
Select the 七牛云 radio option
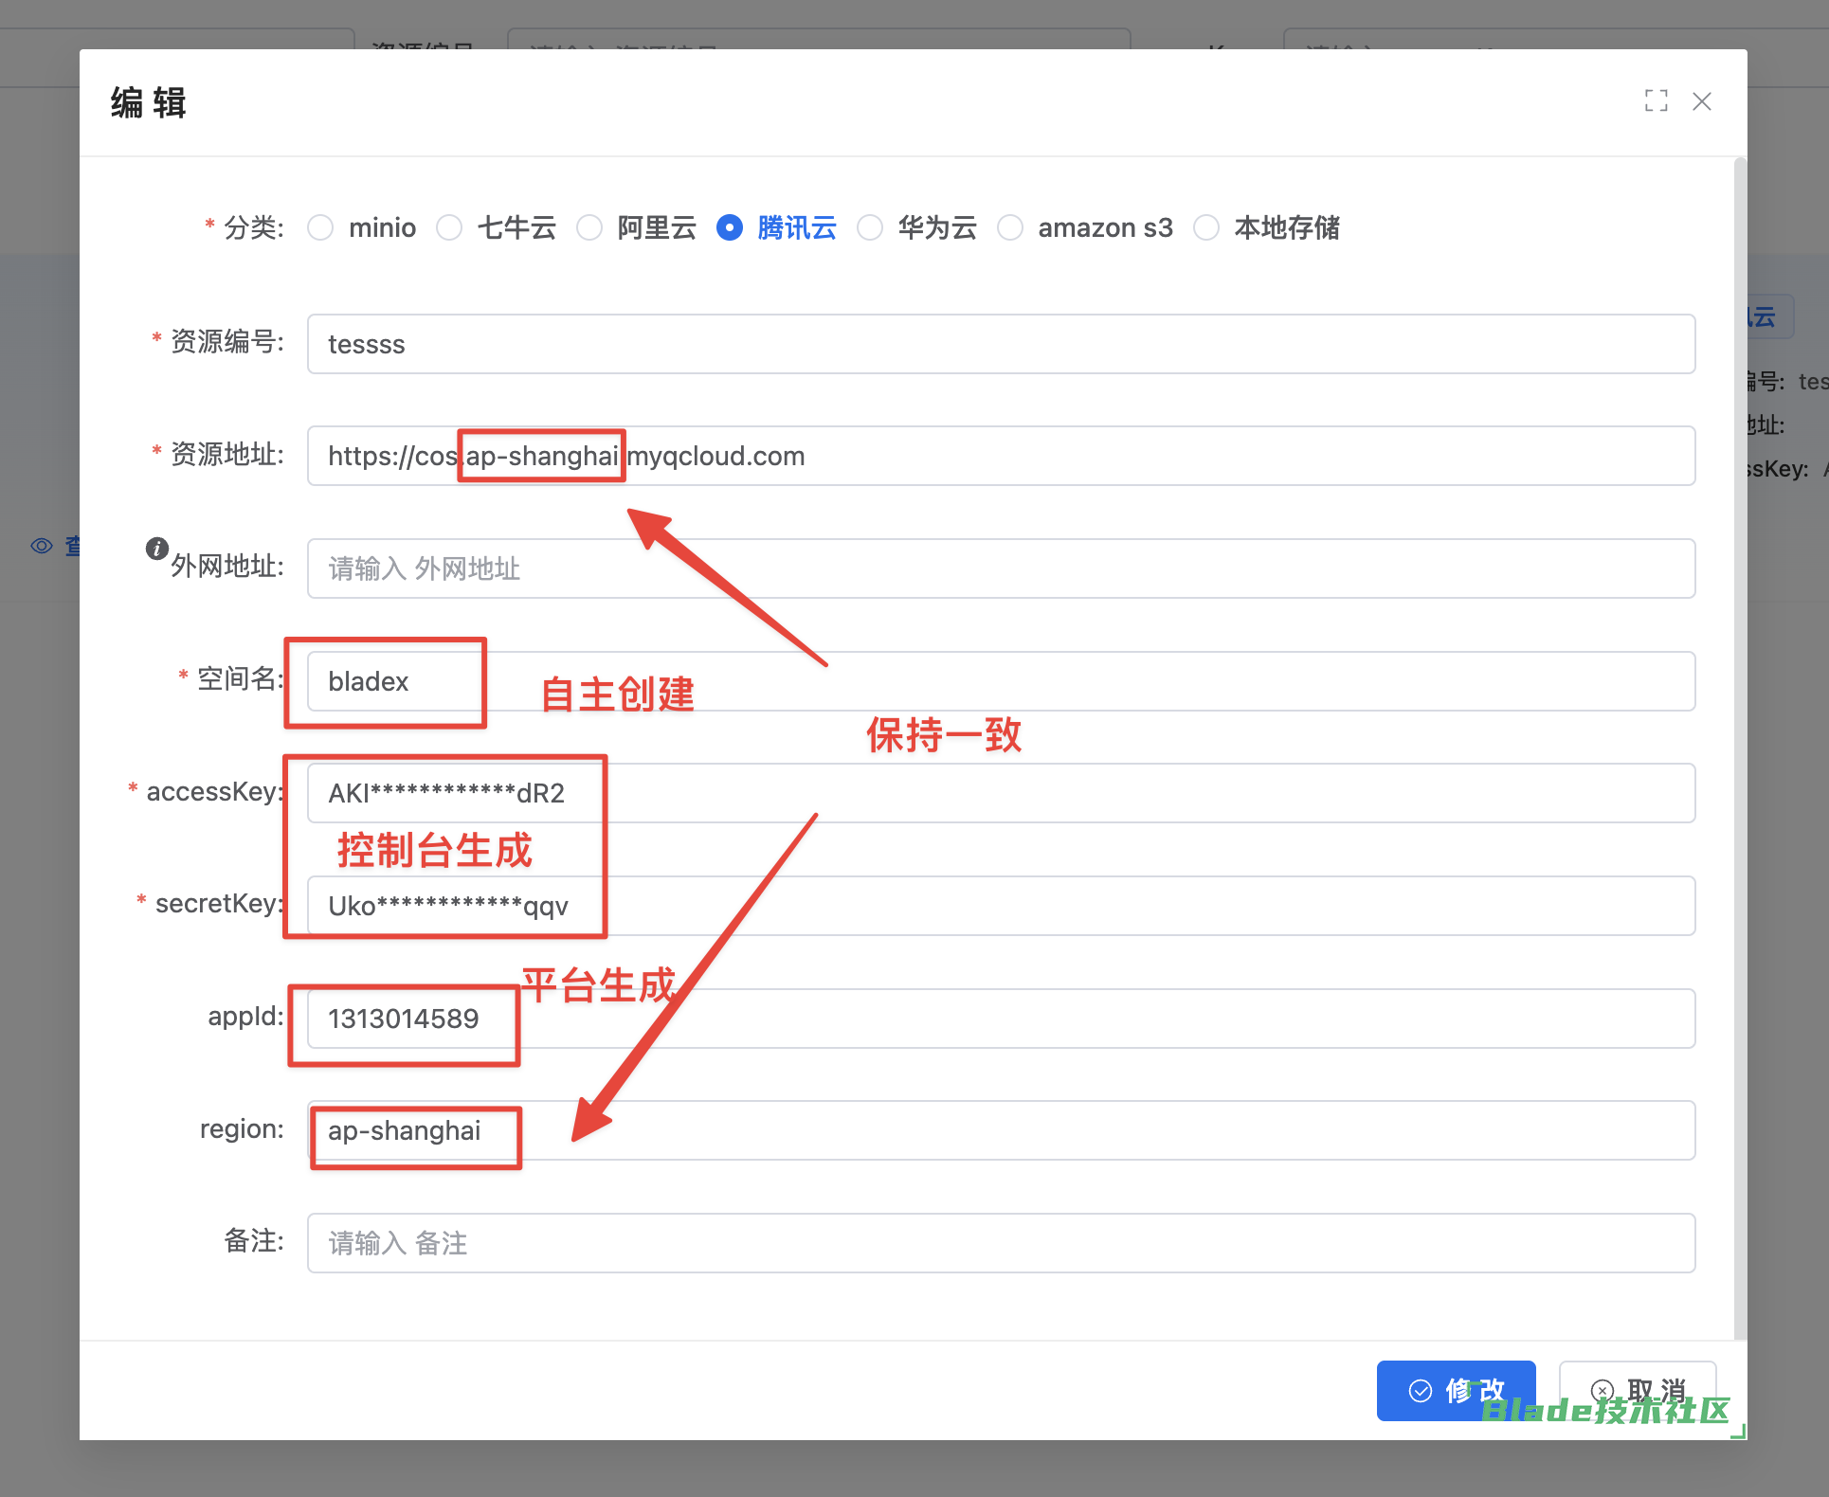pyautogui.click(x=449, y=227)
